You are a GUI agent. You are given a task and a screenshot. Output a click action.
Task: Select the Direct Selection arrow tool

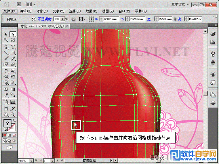(13, 34)
